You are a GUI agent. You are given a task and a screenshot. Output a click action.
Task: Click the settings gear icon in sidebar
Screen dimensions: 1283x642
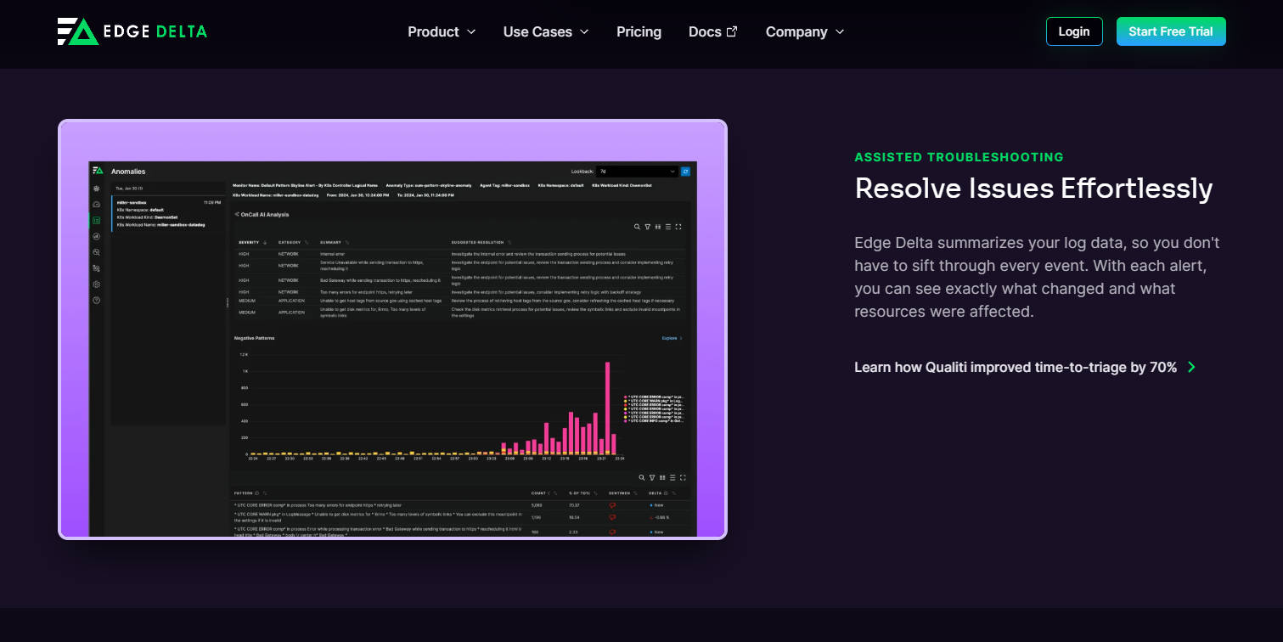97,284
